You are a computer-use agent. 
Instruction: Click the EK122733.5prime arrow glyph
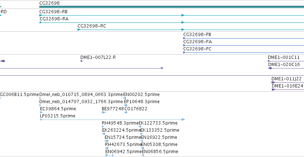tap(140, 127)
